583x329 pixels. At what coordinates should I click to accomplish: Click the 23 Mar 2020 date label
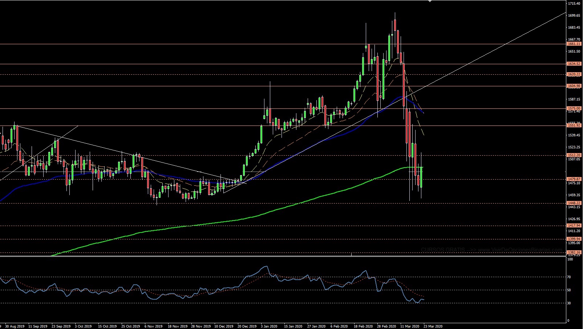433,326
